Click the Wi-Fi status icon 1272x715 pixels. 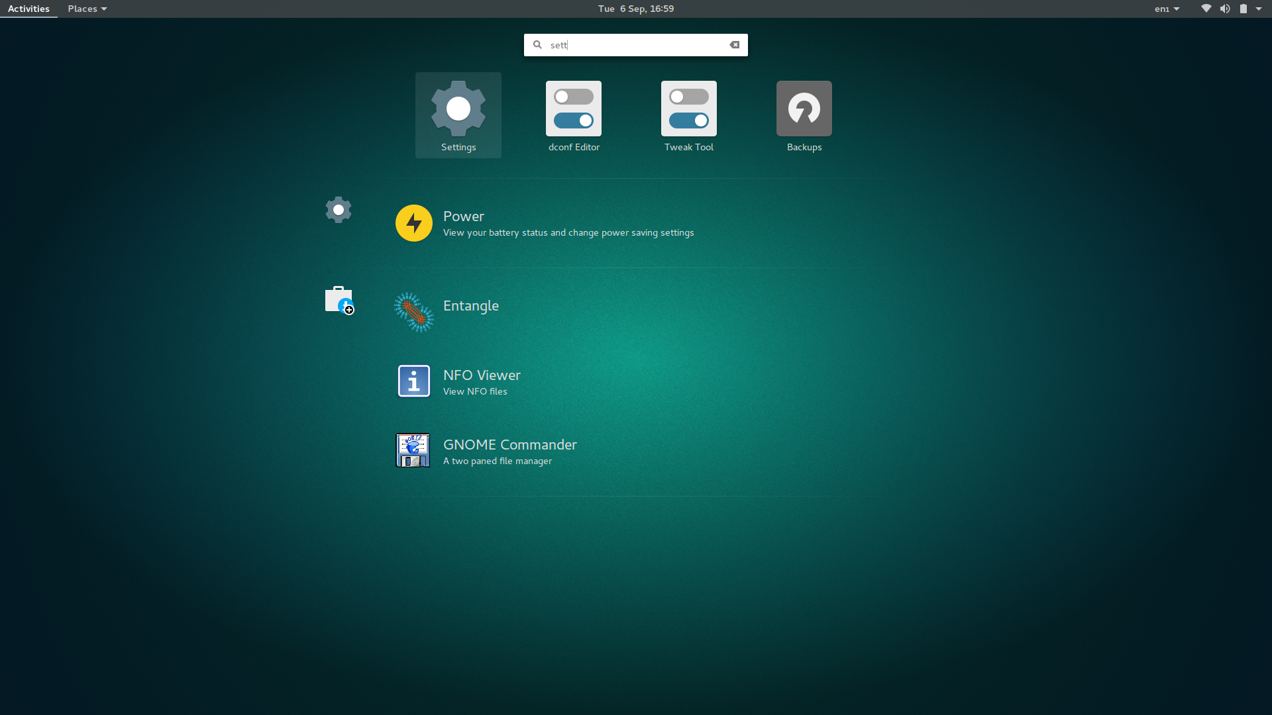point(1206,9)
